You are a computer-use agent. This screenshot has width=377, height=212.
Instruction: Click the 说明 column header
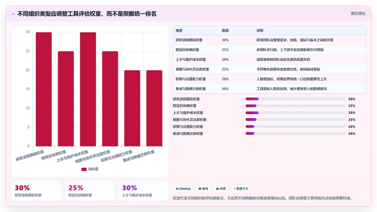260,30
